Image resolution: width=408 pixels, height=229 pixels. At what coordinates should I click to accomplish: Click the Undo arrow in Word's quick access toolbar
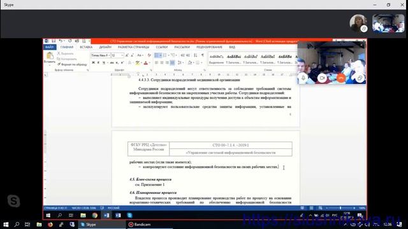[x=61, y=41]
